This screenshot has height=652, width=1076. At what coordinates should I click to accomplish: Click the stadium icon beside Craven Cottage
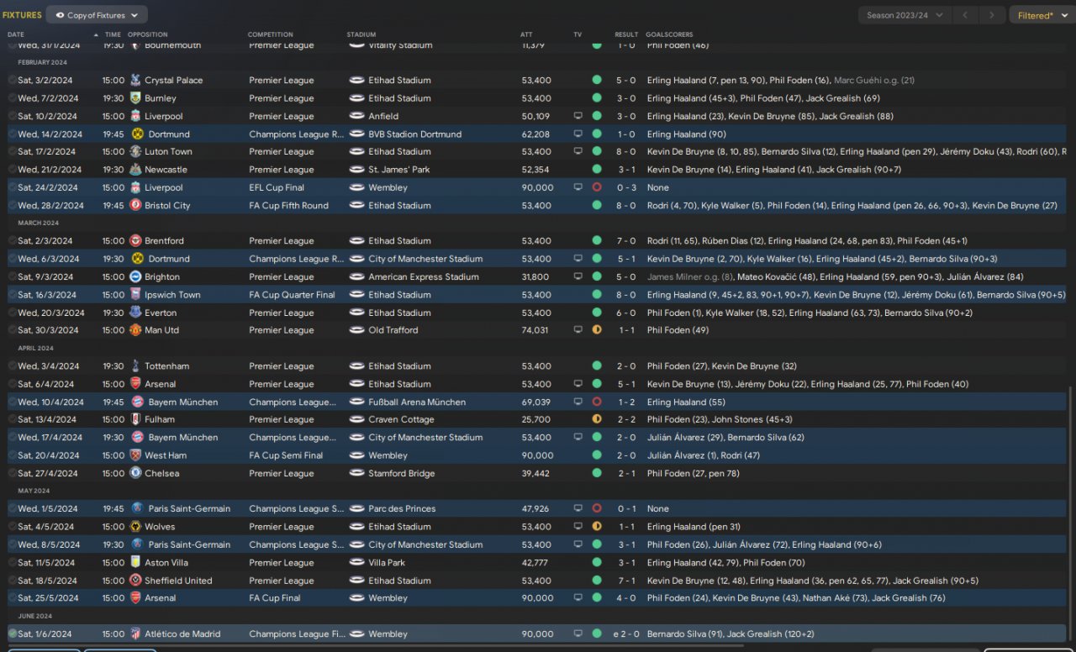[x=356, y=419]
